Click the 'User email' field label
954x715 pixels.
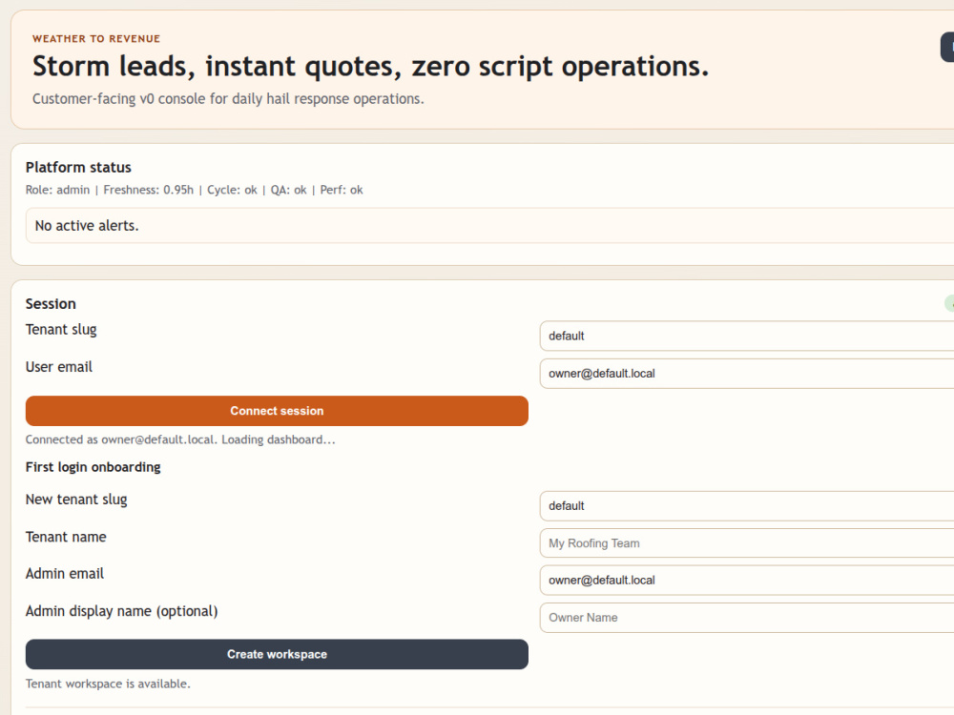pos(59,367)
